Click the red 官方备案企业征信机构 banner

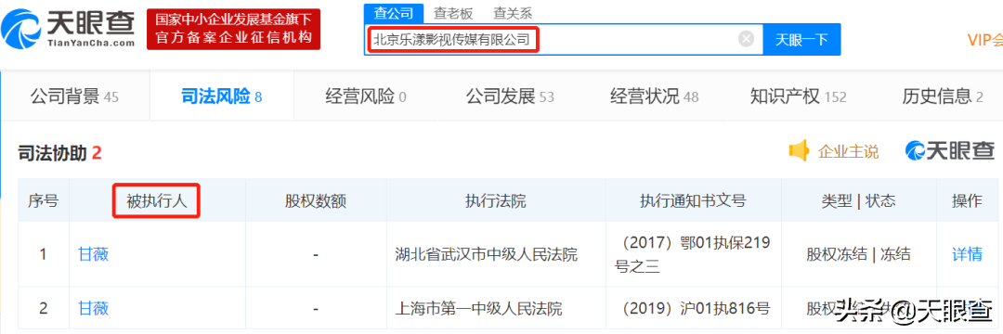click(x=233, y=30)
